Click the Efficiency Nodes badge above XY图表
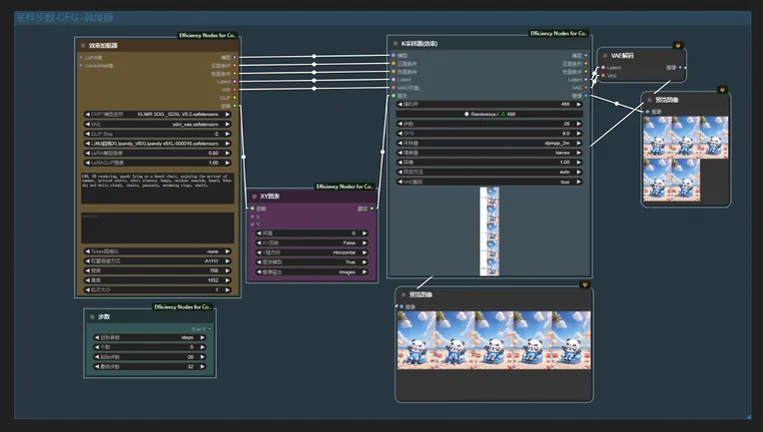 pos(345,187)
